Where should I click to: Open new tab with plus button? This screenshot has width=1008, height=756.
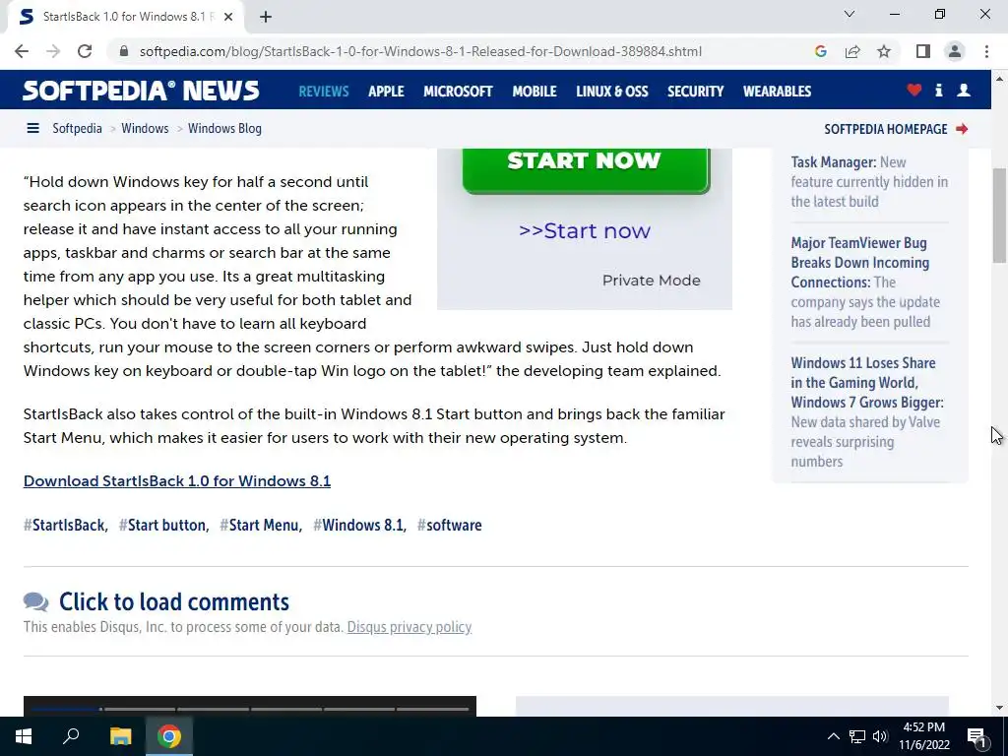[266, 18]
